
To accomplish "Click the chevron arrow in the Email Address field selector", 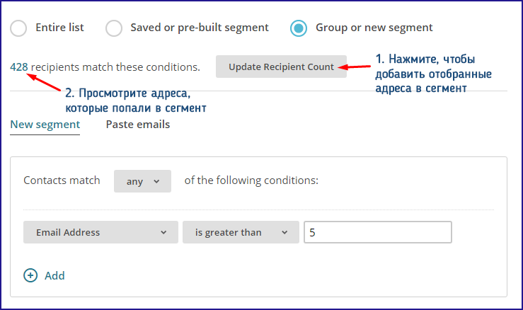I will pyautogui.click(x=164, y=232).
